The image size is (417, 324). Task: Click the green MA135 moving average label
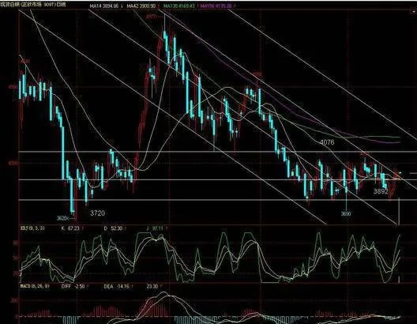pyautogui.click(x=178, y=6)
